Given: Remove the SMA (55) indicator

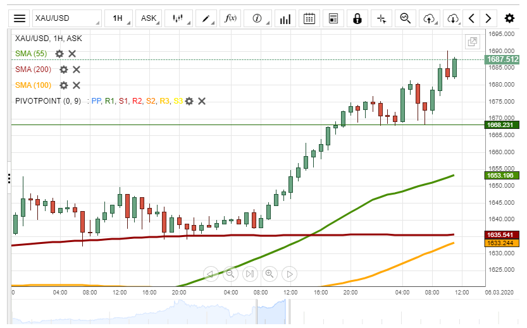Looking at the screenshot, I should (72, 54).
